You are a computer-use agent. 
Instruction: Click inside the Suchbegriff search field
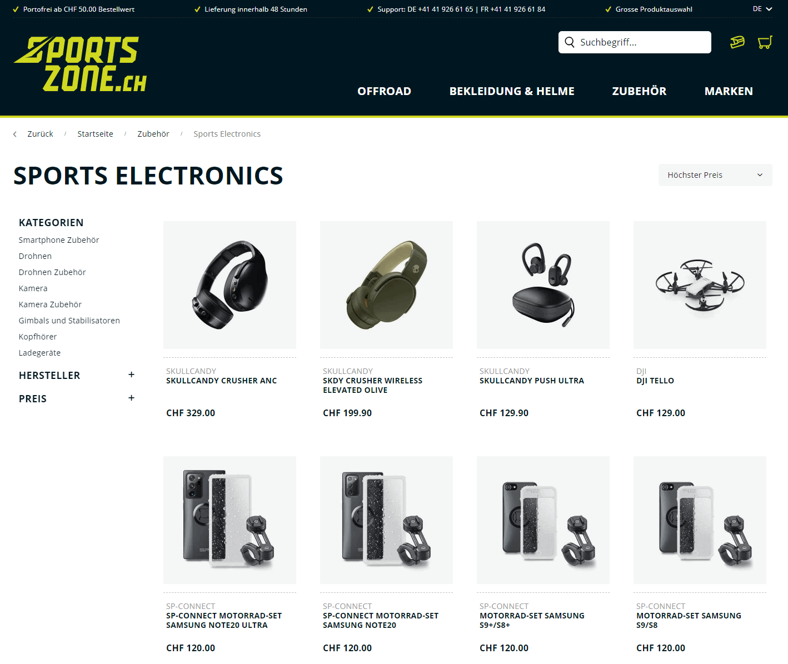coord(635,42)
